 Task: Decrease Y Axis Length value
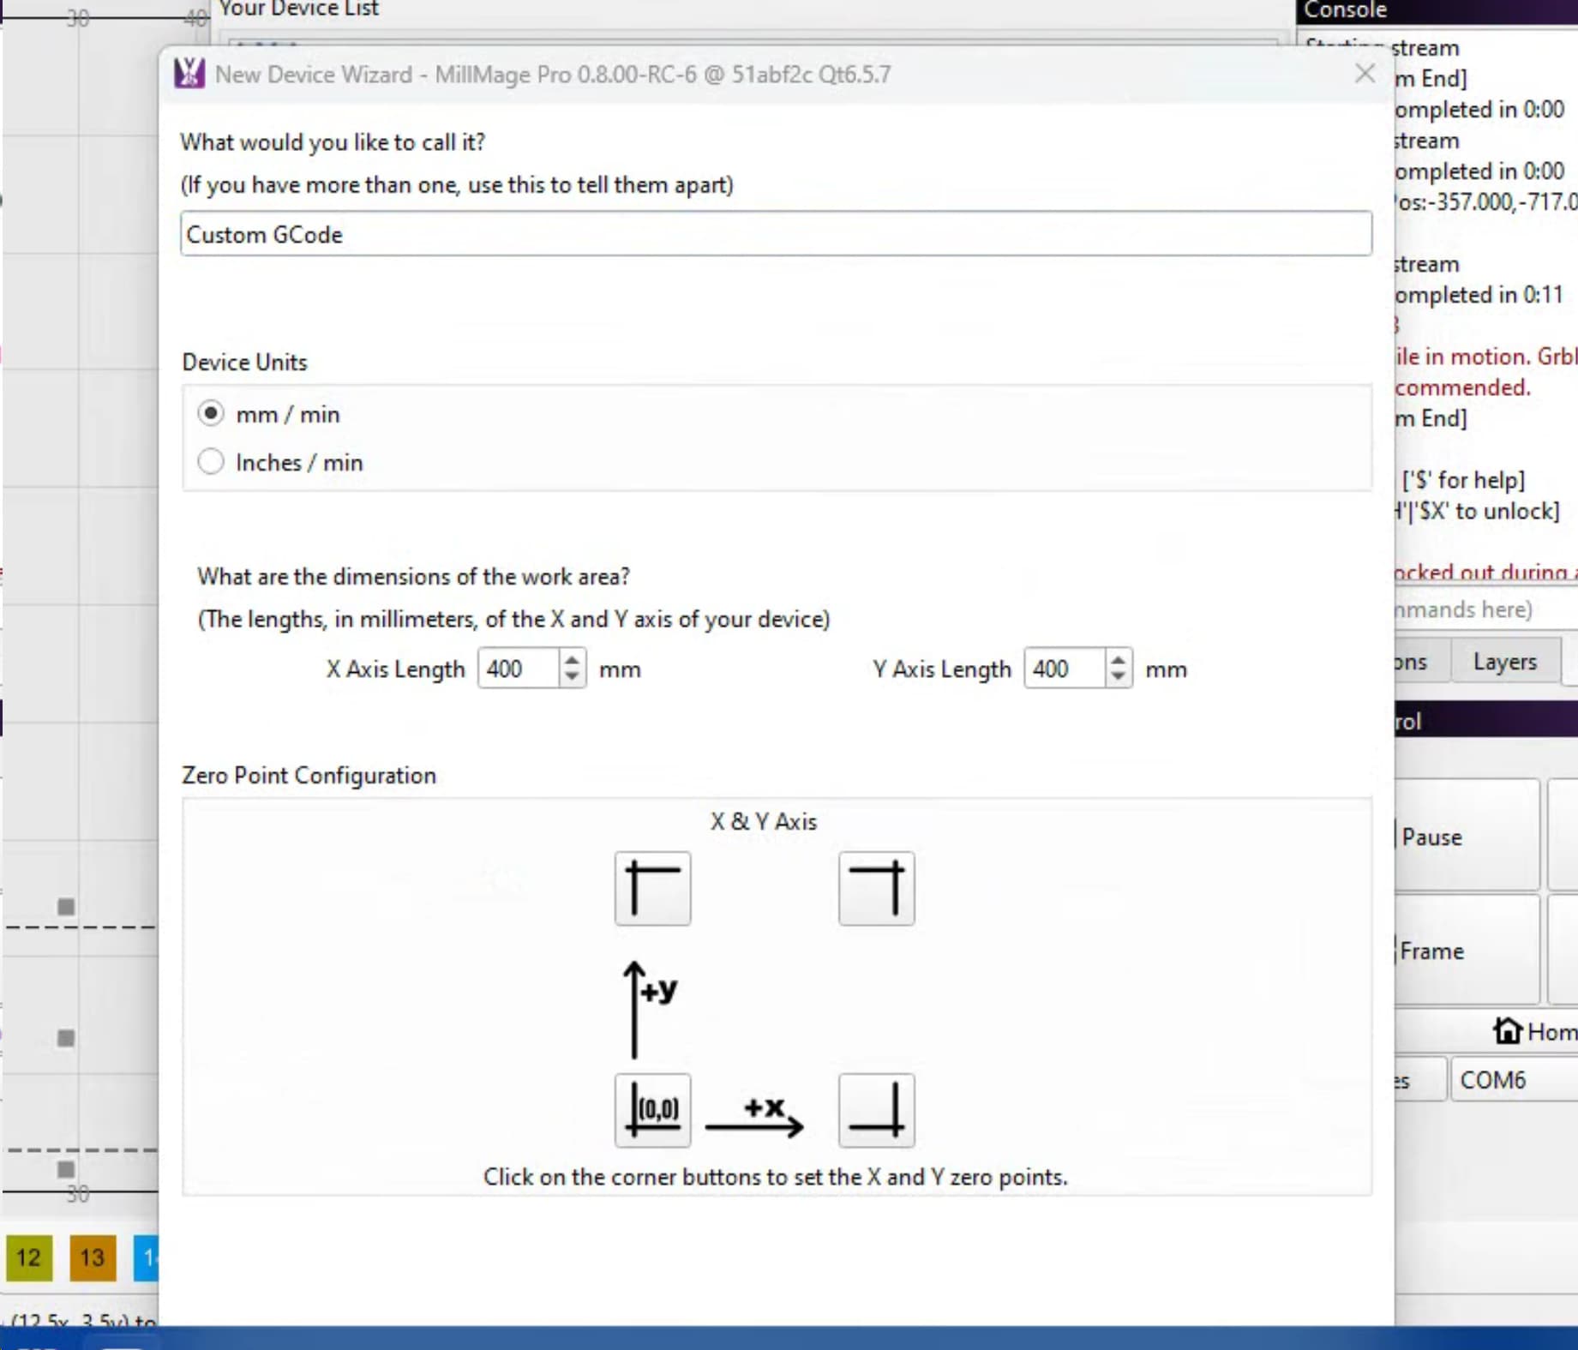tap(1117, 677)
